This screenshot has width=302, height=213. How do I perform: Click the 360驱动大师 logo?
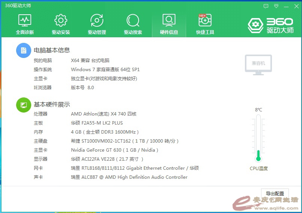[x=270, y=25]
